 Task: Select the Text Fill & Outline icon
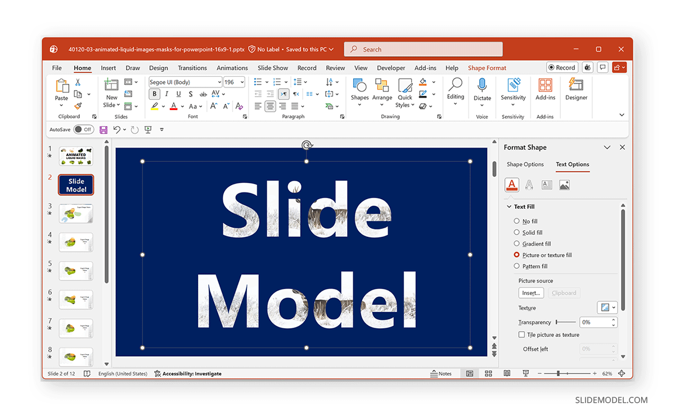pyautogui.click(x=511, y=185)
